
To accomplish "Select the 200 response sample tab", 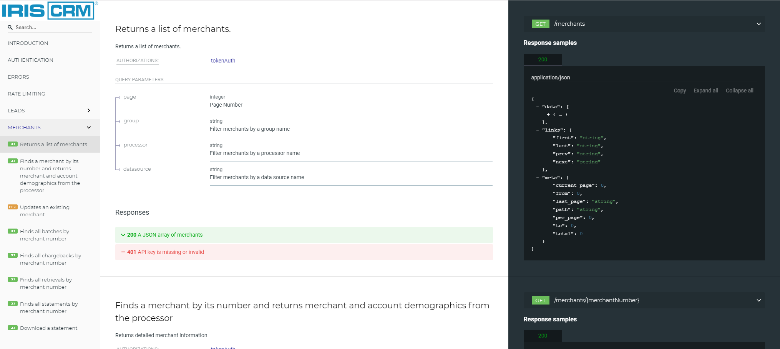I will click(x=543, y=59).
